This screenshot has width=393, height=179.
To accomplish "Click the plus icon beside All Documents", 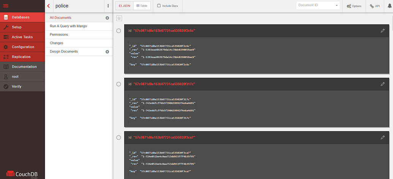I will 107,18.
